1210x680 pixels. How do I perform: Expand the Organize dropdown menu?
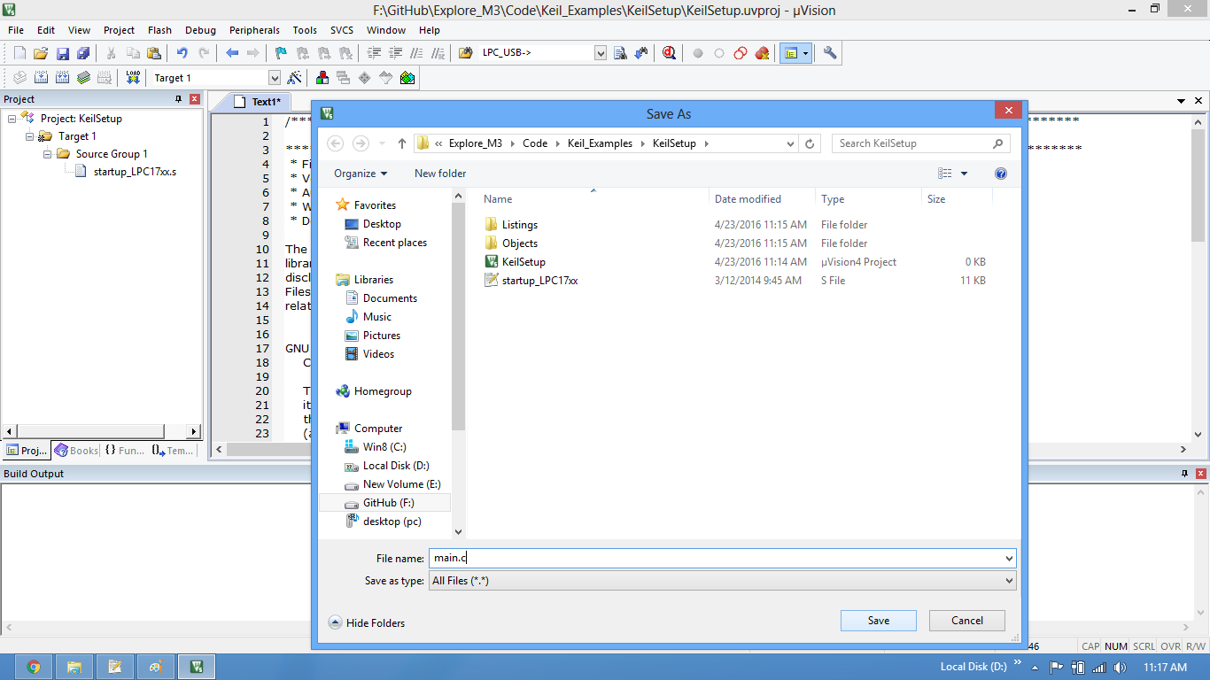tap(361, 174)
